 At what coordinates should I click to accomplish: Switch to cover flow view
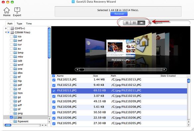pyautogui.click(x=141, y=23)
